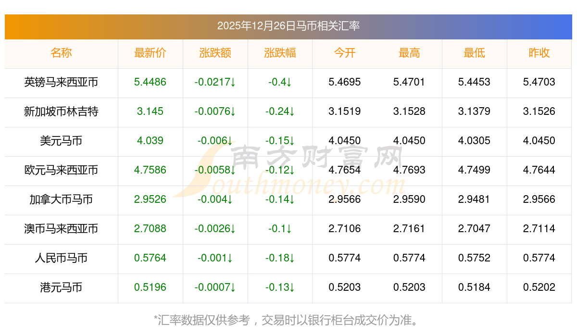Select previous close 3.1526
This screenshot has width=577, height=335.
pos(539,112)
